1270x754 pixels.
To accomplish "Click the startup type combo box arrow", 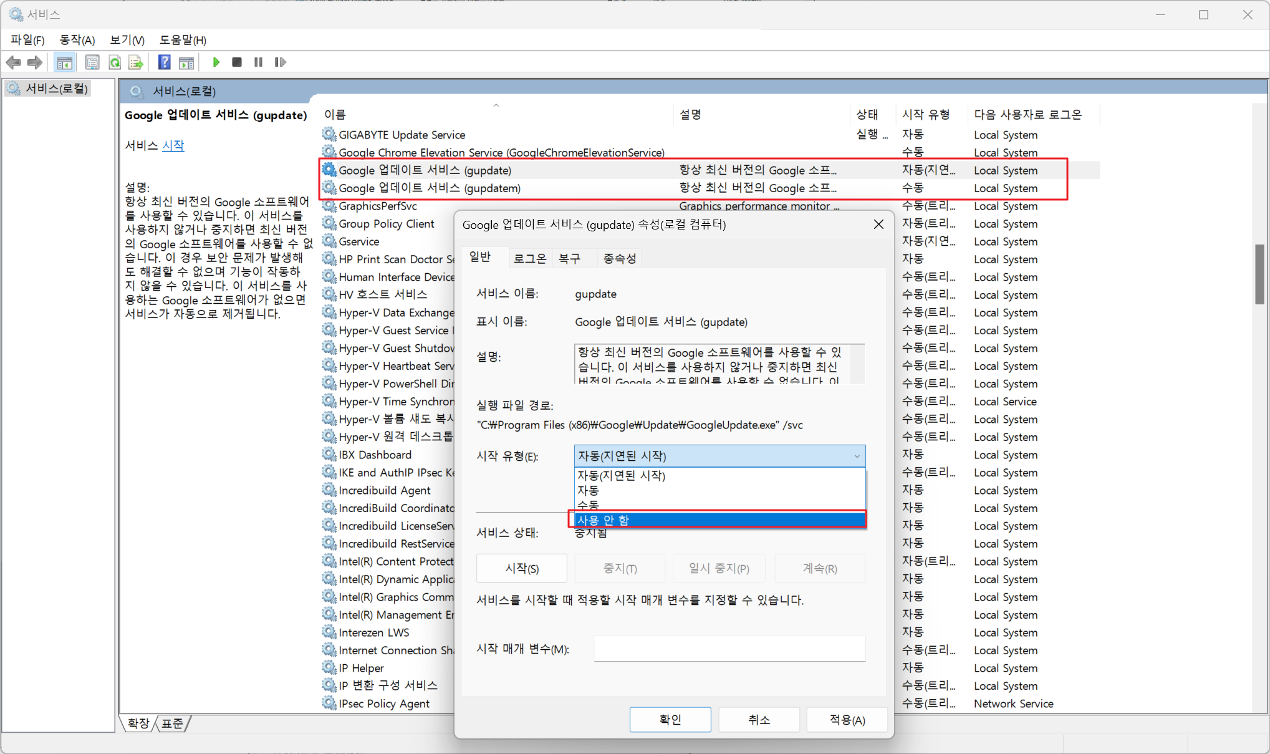I will (857, 456).
